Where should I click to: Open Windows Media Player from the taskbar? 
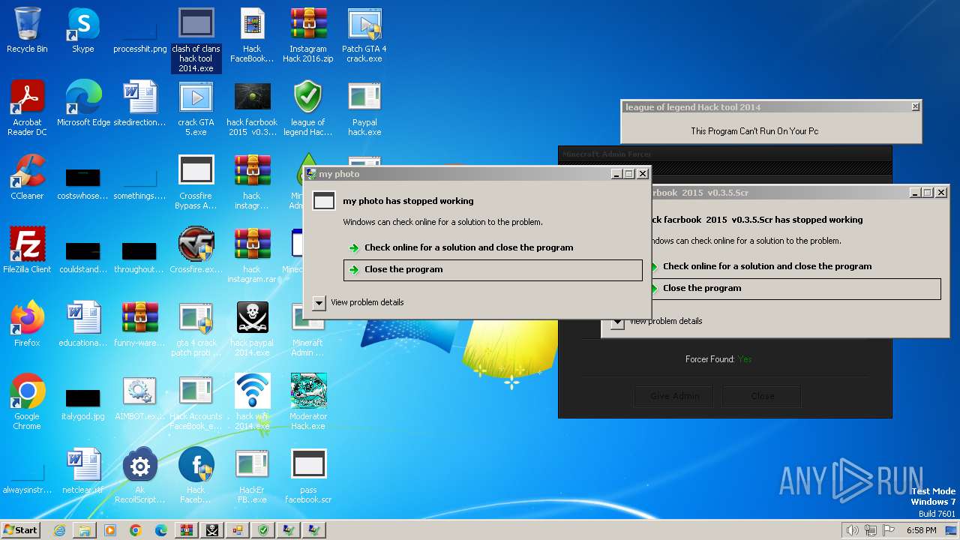coord(110,530)
